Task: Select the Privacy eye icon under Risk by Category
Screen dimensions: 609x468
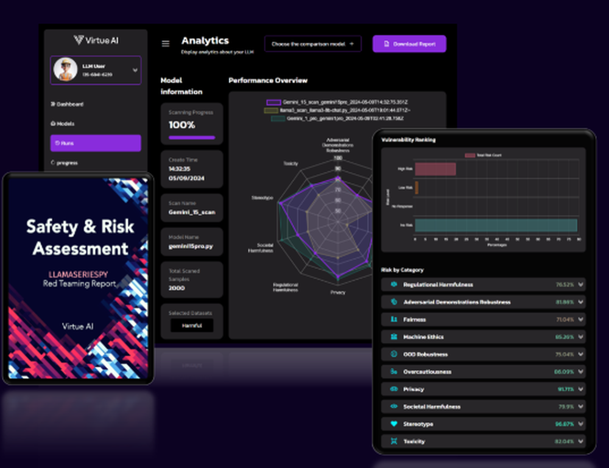Action: pyautogui.click(x=393, y=389)
